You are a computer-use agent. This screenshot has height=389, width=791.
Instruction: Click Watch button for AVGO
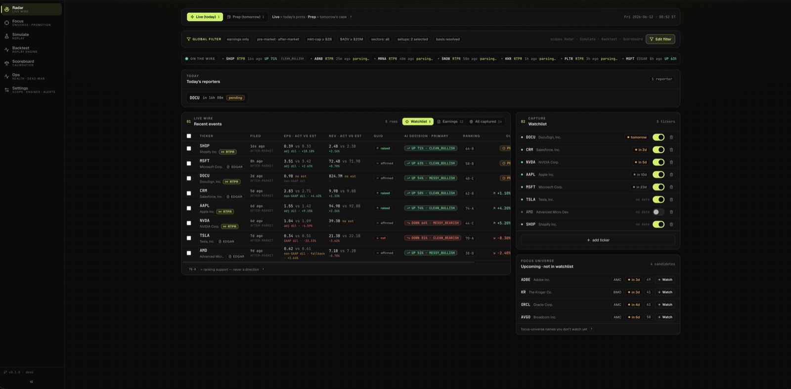[x=665, y=317]
